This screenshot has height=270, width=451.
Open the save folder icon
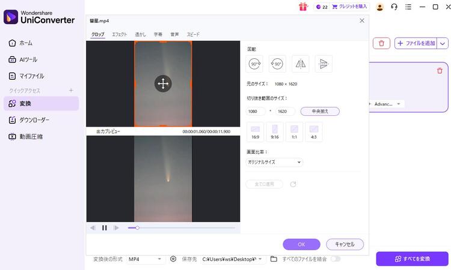pyautogui.click(x=274, y=259)
